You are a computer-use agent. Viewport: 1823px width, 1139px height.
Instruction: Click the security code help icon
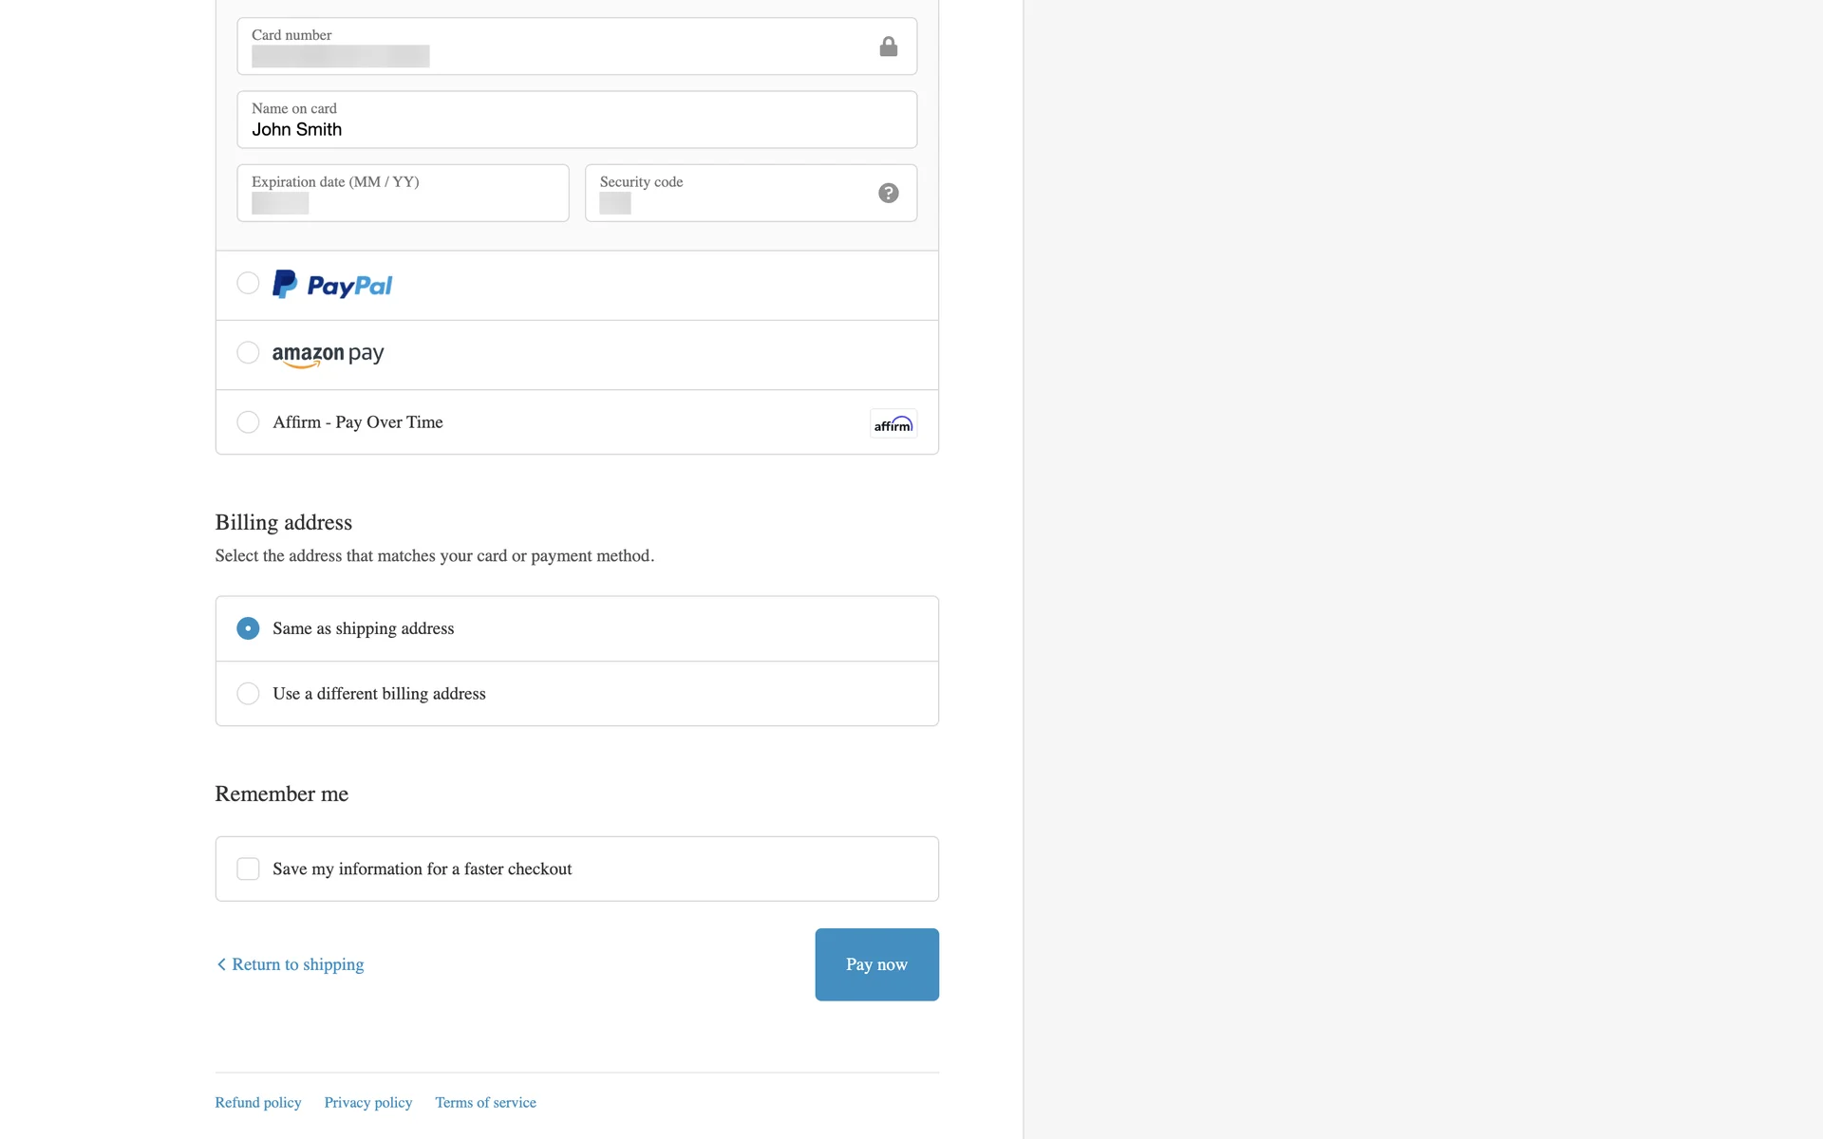click(888, 193)
